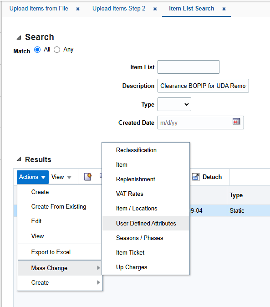This screenshot has width=270, height=307.
Task: Select the Item List Search tab
Action: [192, 9]
